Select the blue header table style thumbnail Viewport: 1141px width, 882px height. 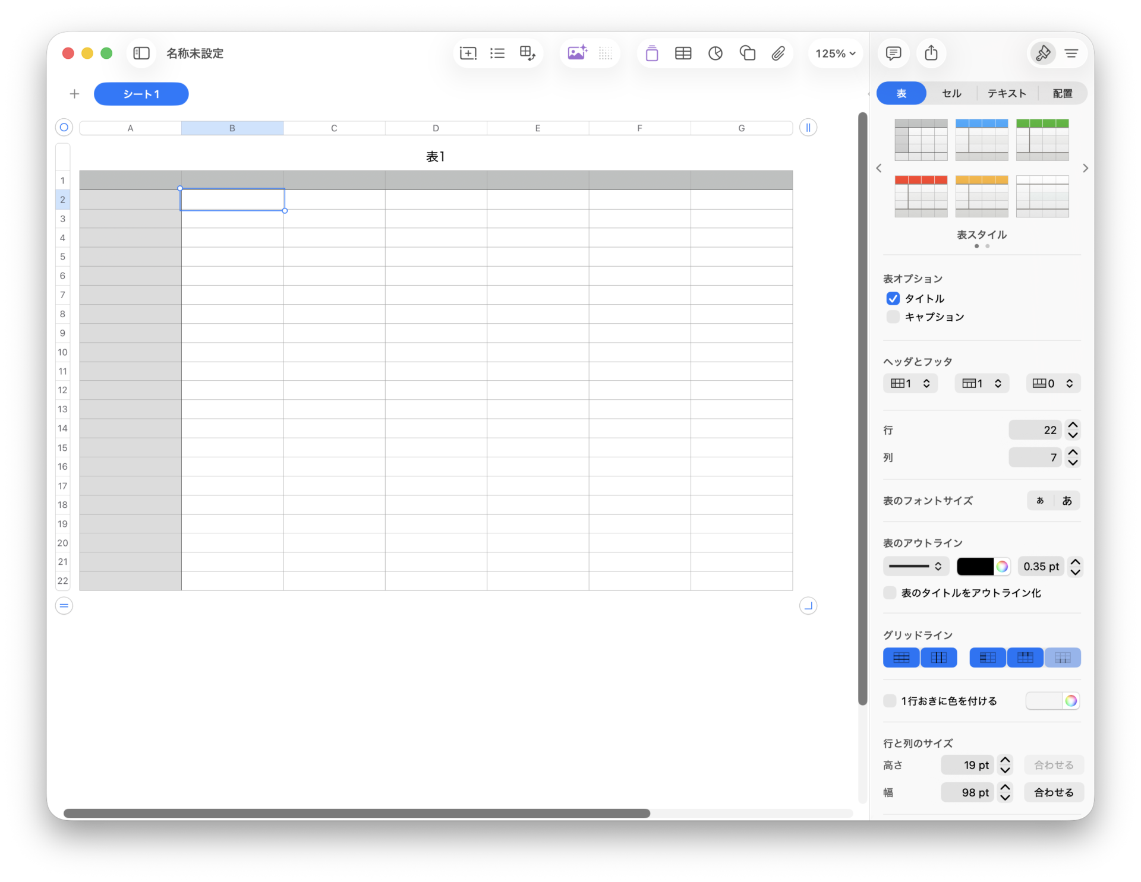click(981, 140)
